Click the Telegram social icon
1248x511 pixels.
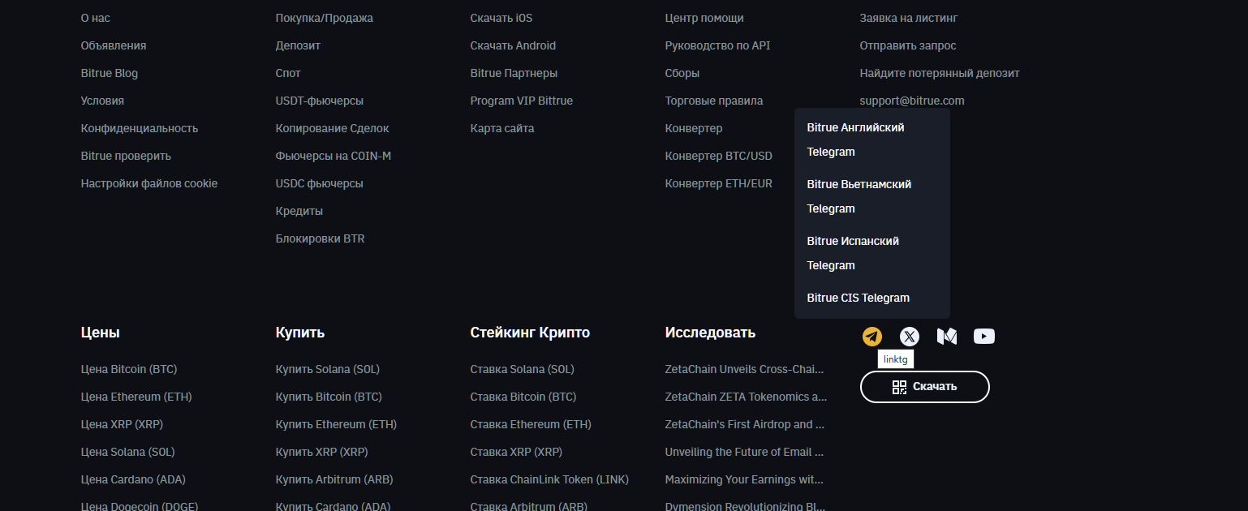coord(872,337)
